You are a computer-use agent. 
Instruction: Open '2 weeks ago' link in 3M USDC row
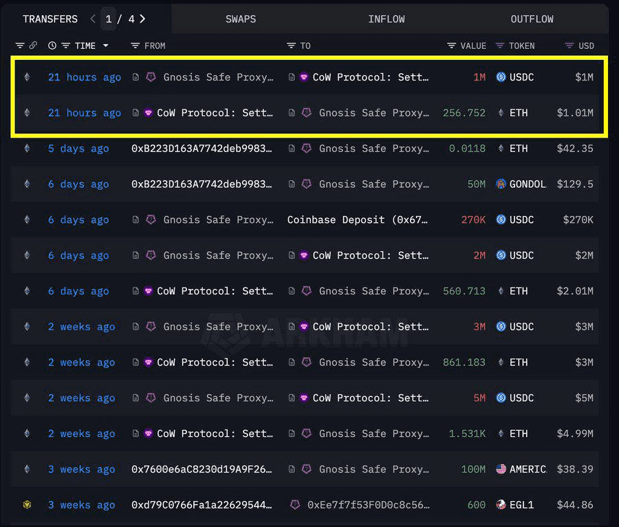[82, 327]
